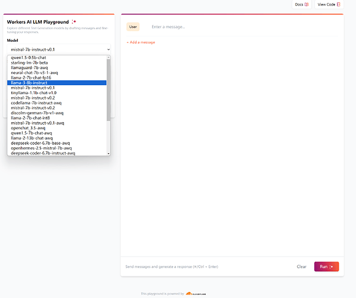Pick mistral-7b-instruct-v0.1-awq from list
Viewport: 356px width, 298px height.
point(57,123)
